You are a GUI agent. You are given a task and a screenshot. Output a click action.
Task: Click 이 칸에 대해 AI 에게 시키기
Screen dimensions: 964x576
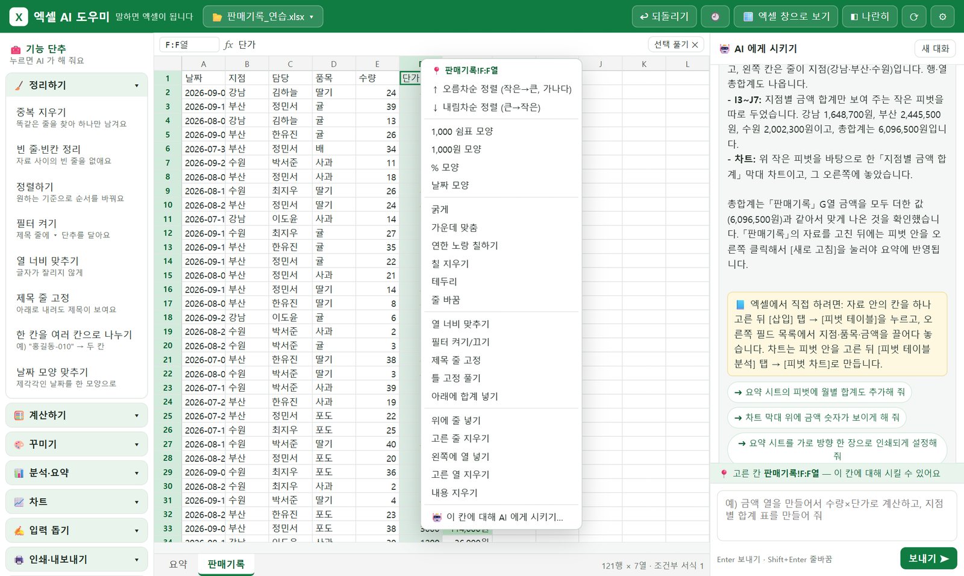[501, 517]
